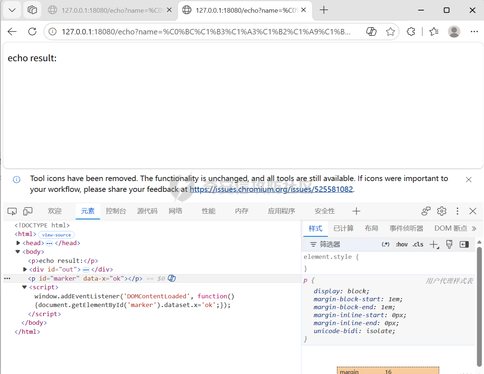Click the DevTools feedback people icon

426,211
